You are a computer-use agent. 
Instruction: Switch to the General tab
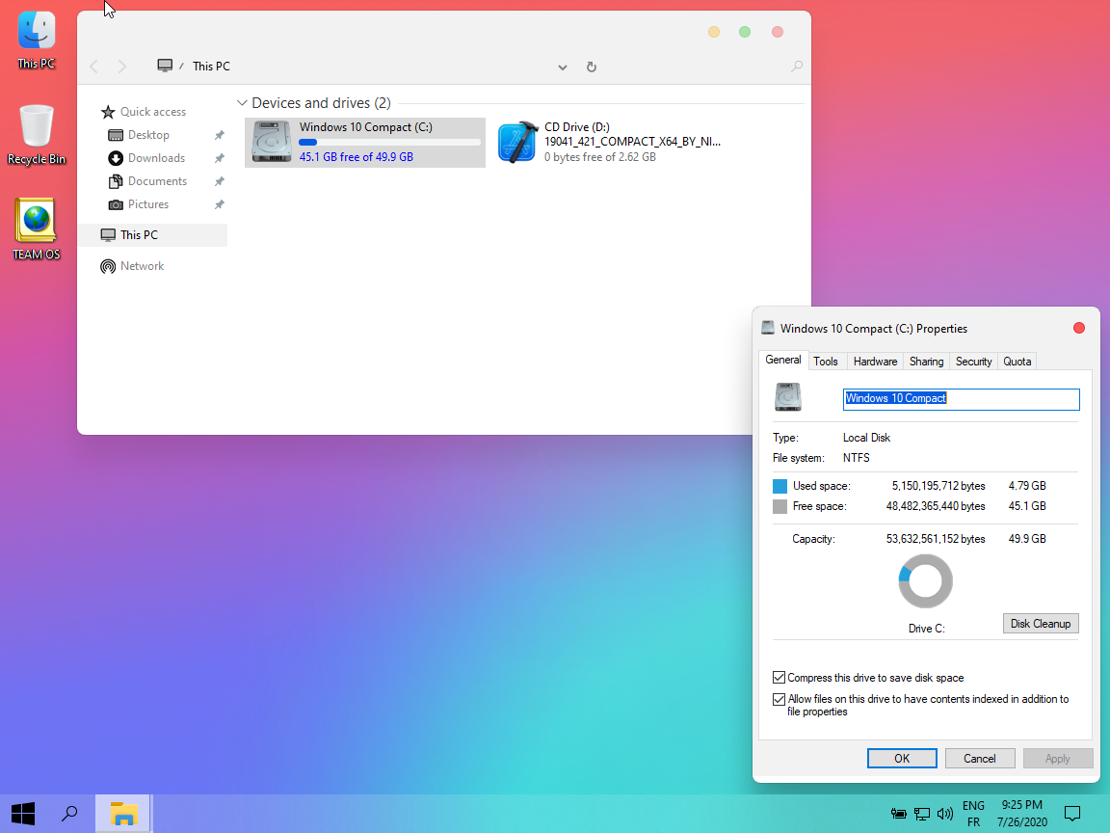tap(783, 360)
